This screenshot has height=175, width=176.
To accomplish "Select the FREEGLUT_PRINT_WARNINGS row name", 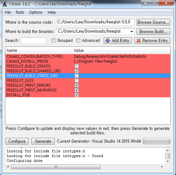I will 31,90.
